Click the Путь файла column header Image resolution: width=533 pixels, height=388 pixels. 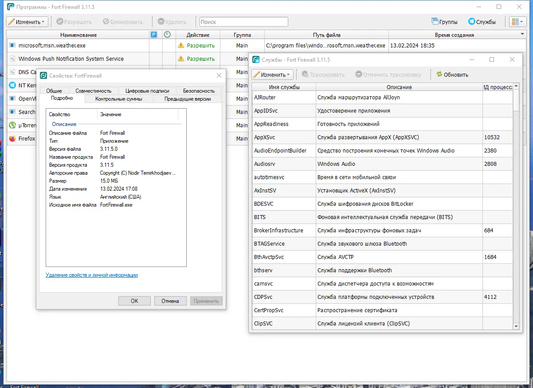click(x=326, y=35)
